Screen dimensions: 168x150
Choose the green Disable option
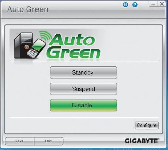(x=83, y=105)
